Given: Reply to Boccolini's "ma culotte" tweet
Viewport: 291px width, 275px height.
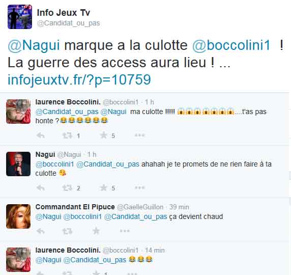Looking at the screenshot, I should 41,135.
